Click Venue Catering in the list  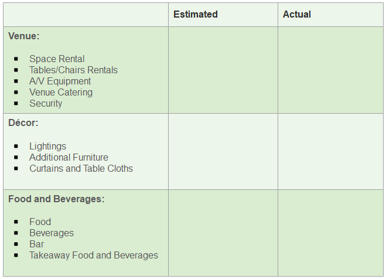tap(61, 92)
